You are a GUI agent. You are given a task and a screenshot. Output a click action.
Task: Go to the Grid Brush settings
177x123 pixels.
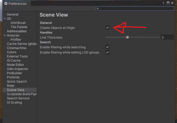point(18,23)
